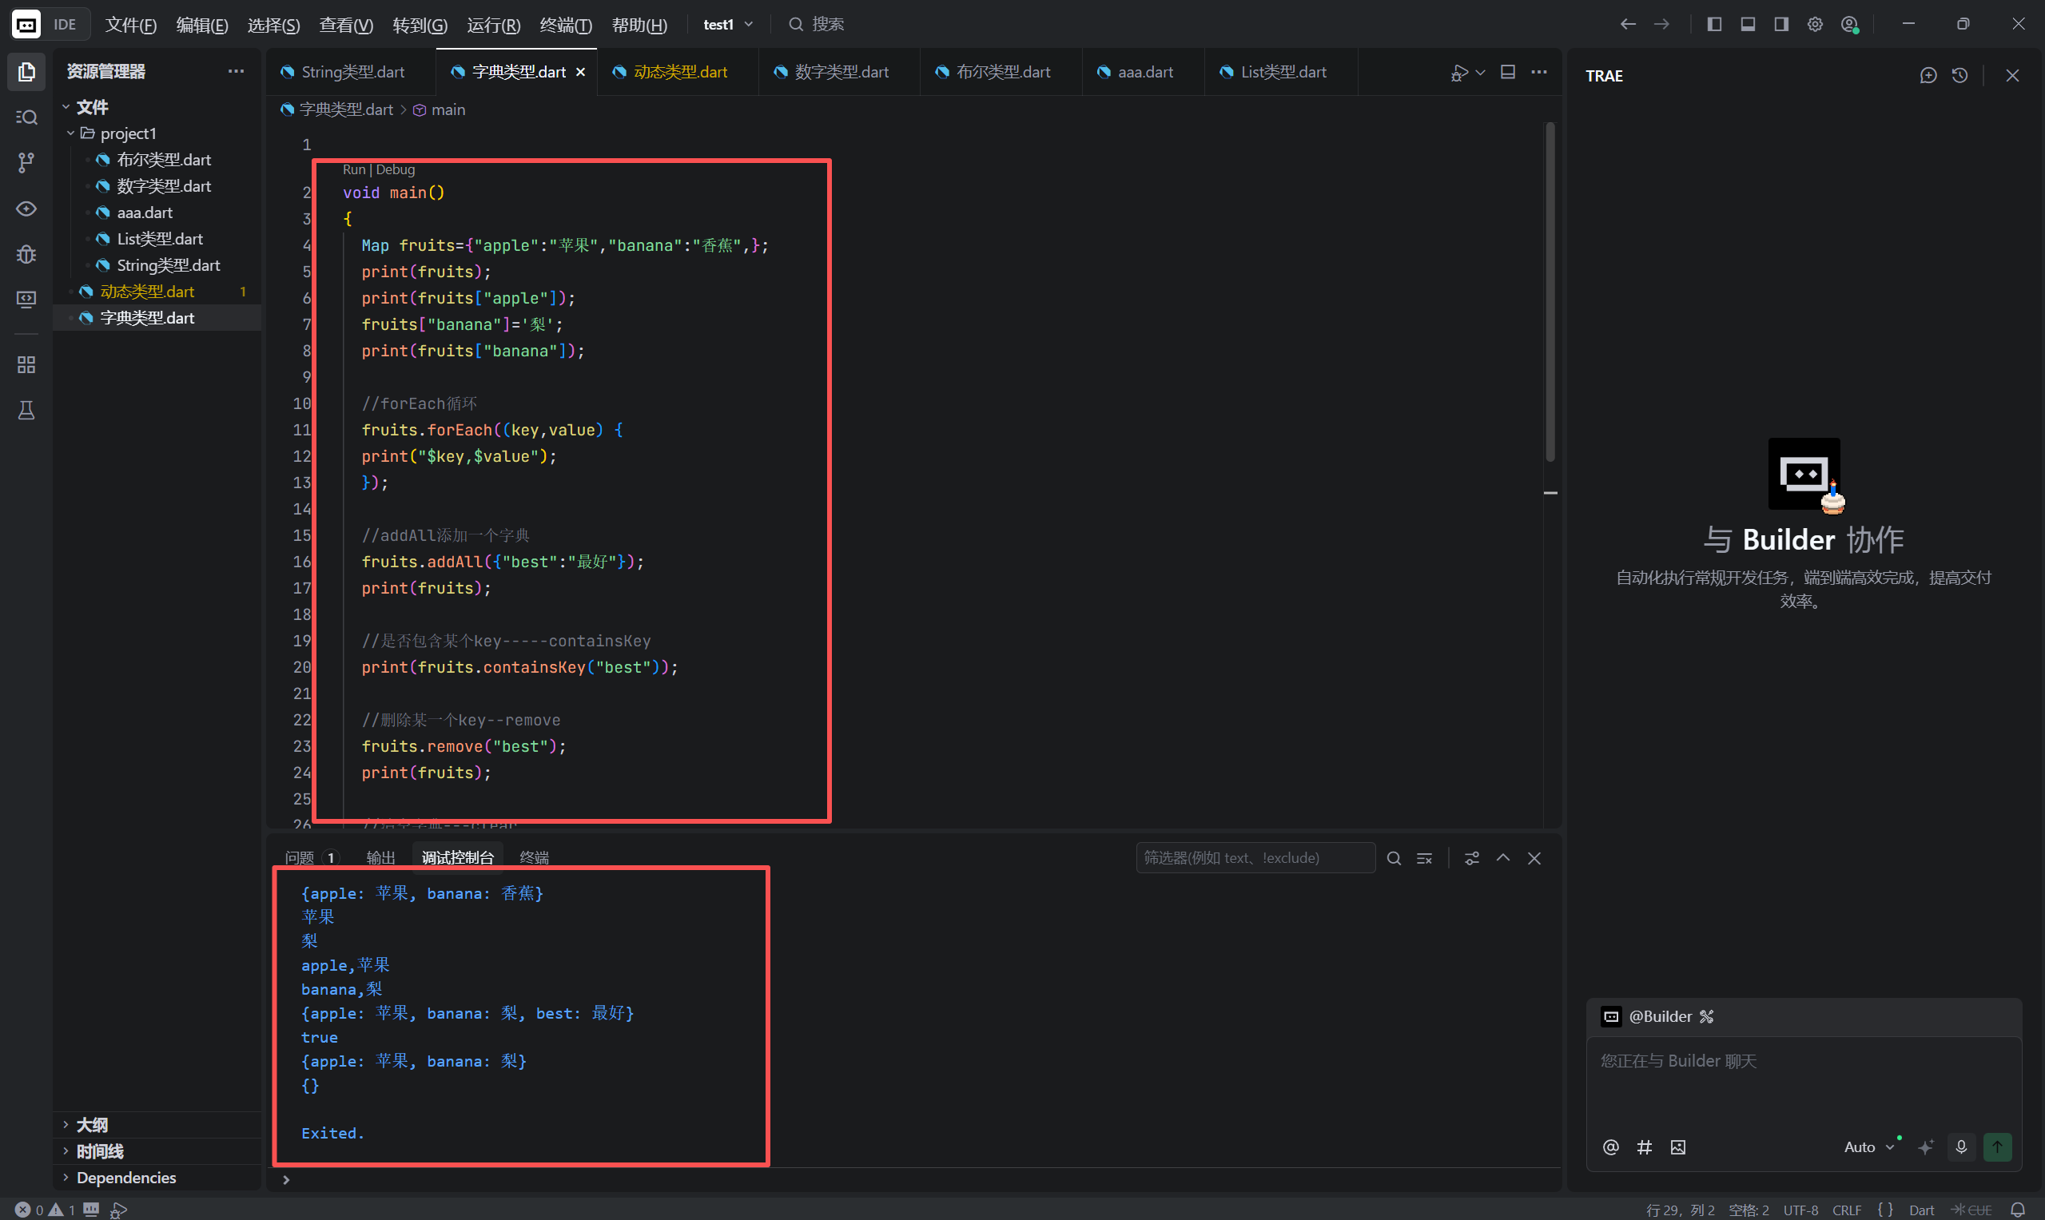Switch to the 终端 panel tab
The image size is (2045, 1220).
pos(534,857)
